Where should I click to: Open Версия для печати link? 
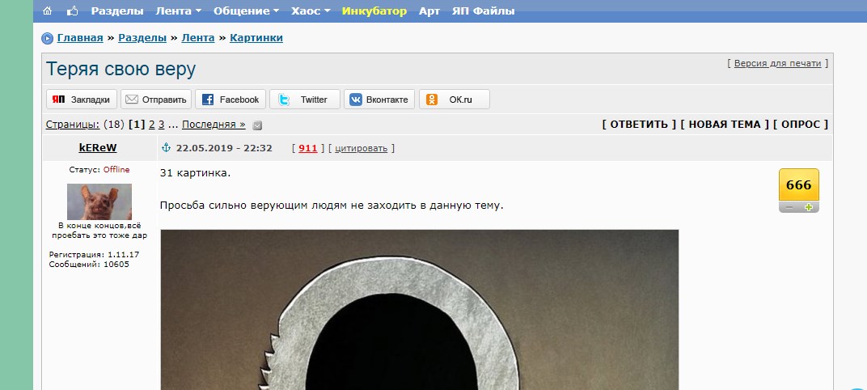point(777,63)
